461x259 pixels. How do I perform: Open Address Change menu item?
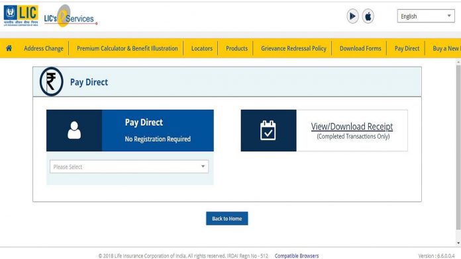click(x=44, y=48)
